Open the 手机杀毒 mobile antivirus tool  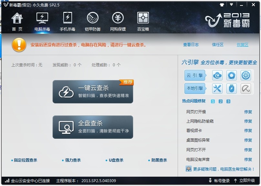tap(68, 20)
